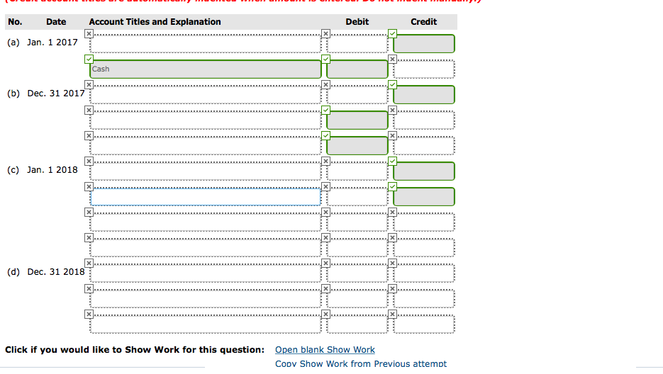663x374 pixels.
Task: Click the credit input on the Cash row
Action: click(x=424, y=69)
